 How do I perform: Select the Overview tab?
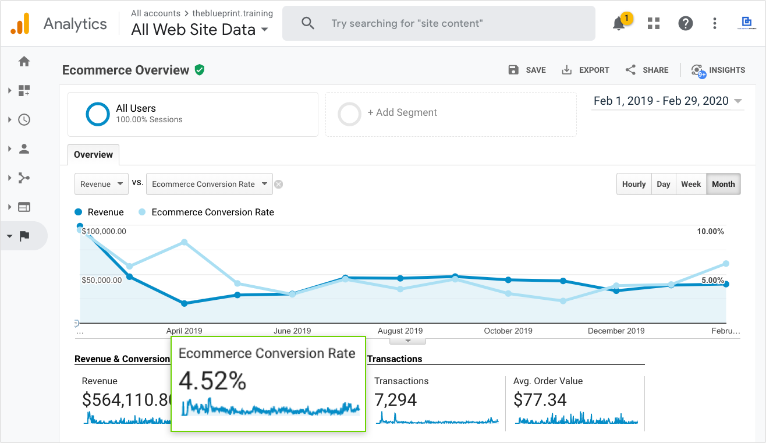(93, 155)
